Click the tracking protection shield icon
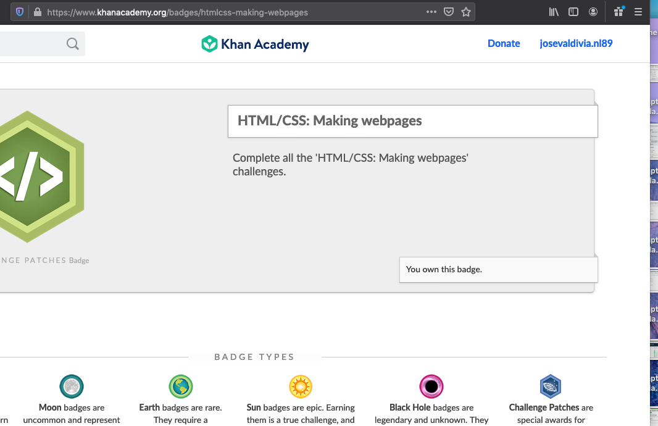 tap(19, 12)
